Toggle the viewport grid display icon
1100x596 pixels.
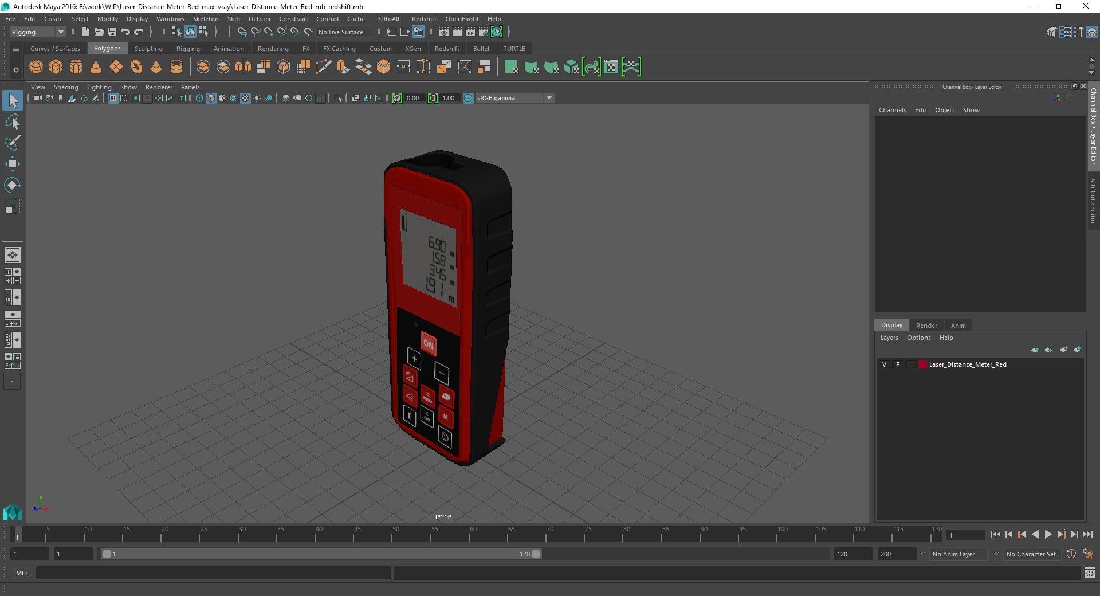pyautogui.click(x=113, y=98)
